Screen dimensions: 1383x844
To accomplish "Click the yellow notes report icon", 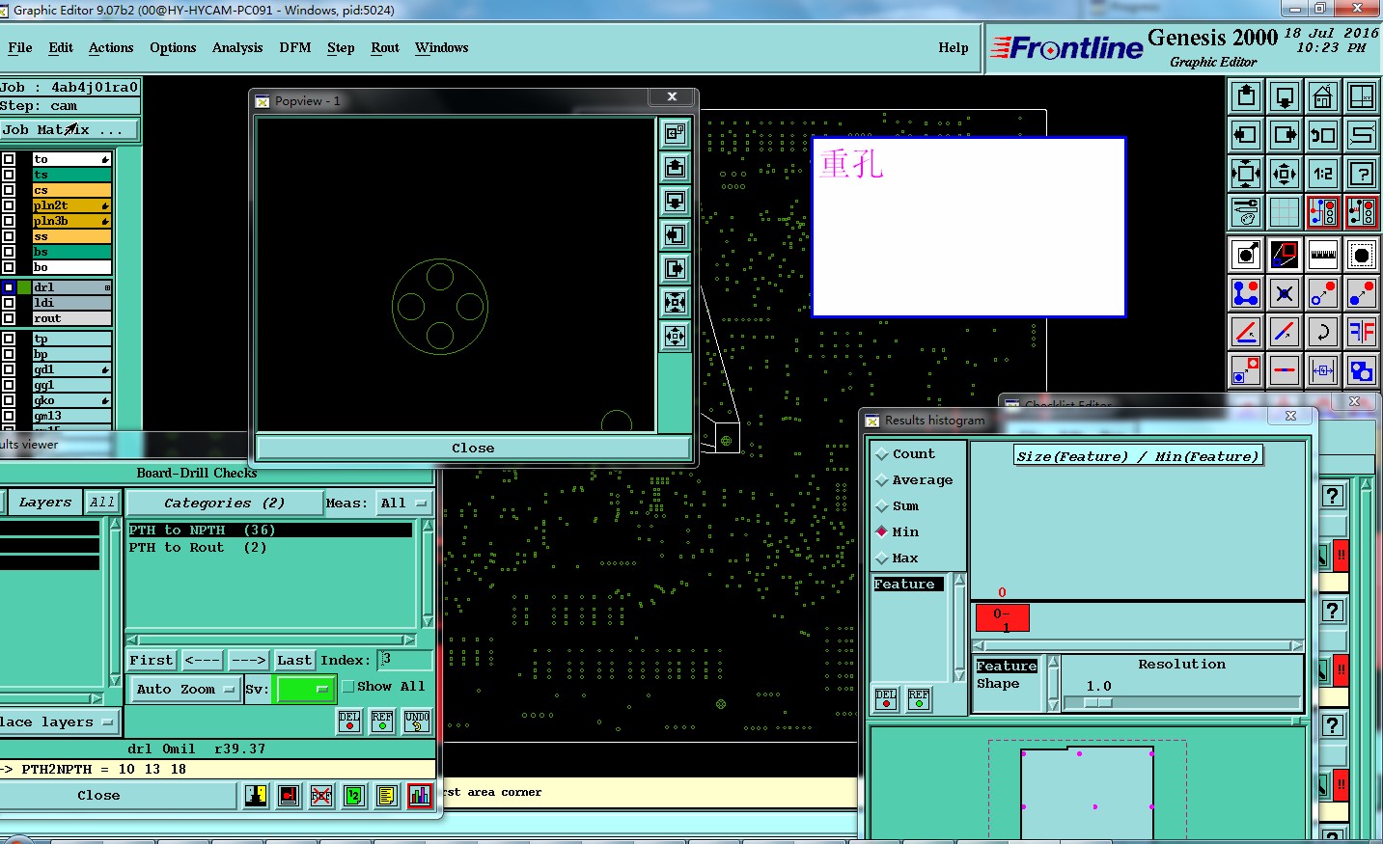I will pos(387,796).
